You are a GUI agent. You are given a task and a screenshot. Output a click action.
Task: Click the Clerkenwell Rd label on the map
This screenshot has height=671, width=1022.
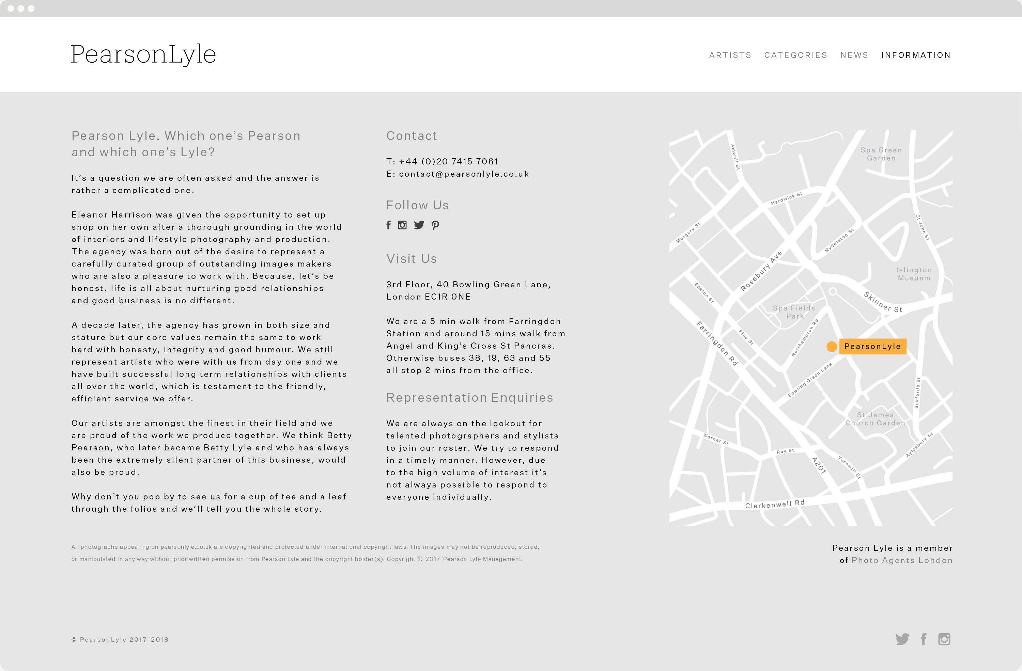775,504
